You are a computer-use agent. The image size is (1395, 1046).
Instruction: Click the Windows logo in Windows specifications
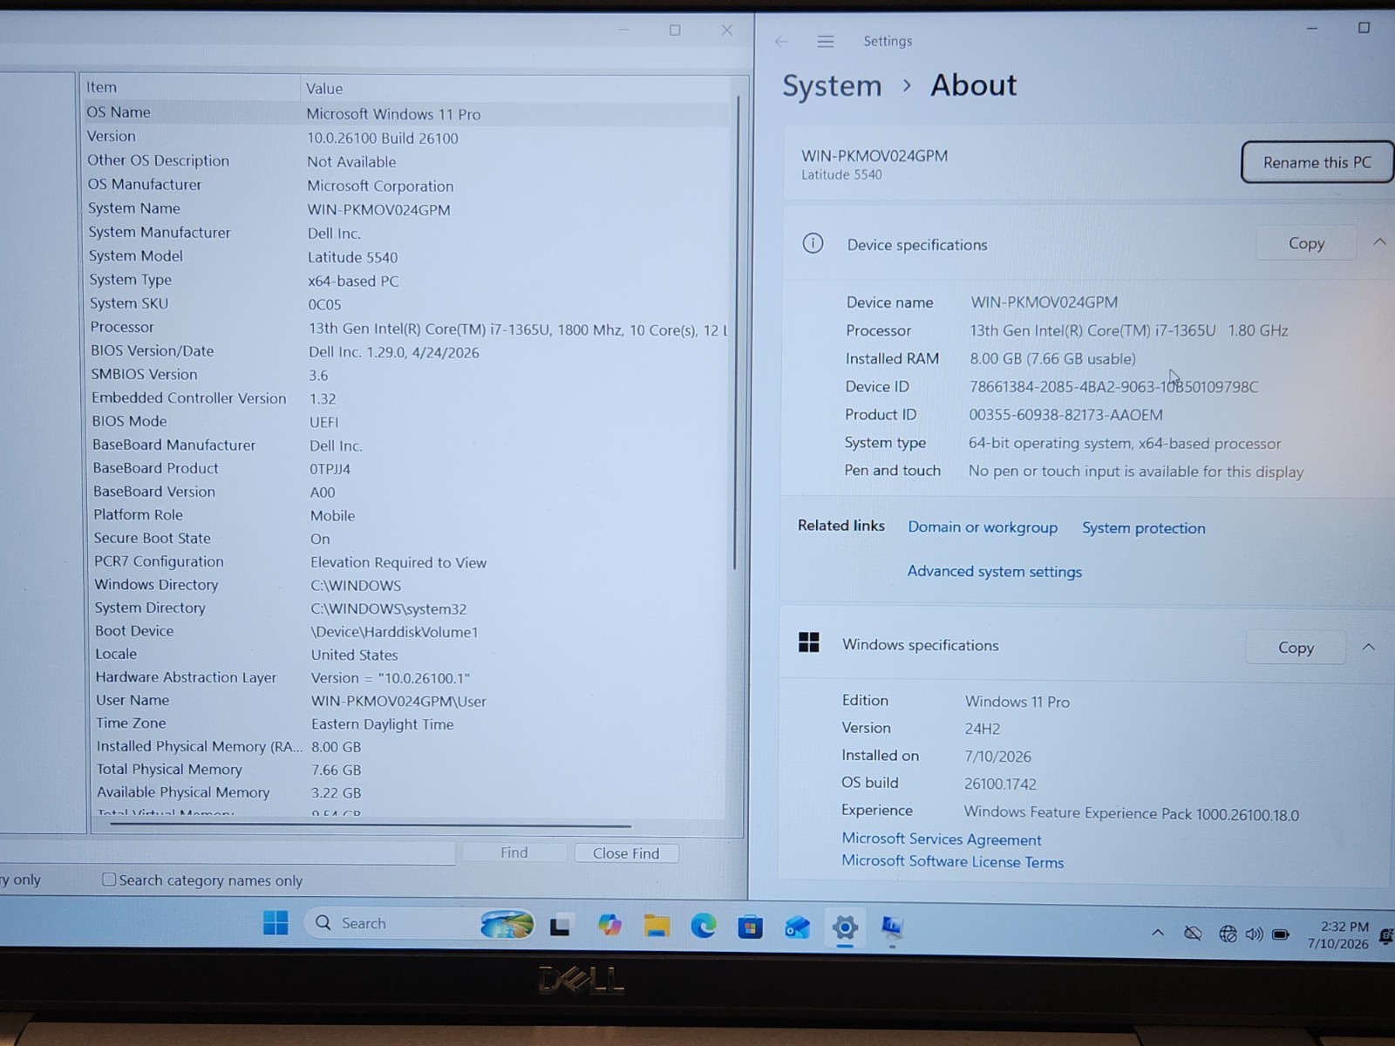point(809,642)
